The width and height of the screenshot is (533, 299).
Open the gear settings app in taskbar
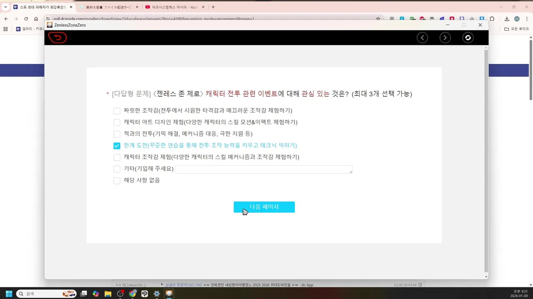point(157,294)
